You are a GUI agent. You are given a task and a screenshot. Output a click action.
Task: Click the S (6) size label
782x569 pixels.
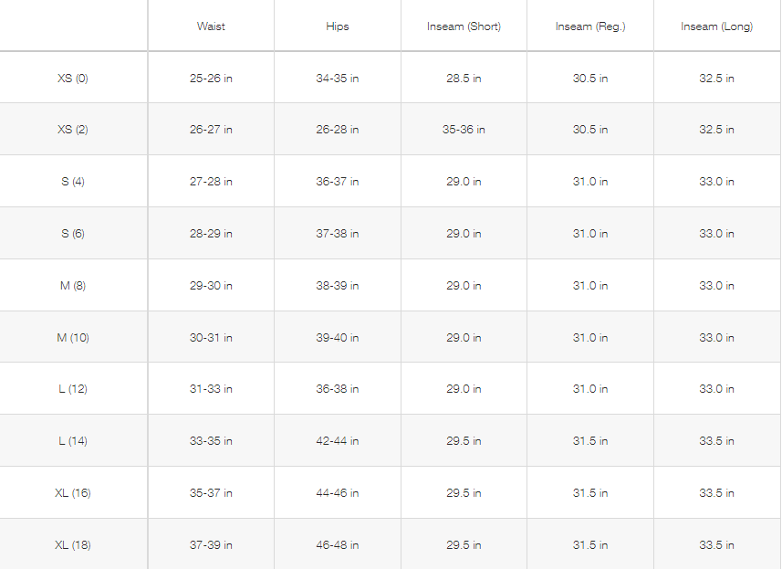pyautogui.click(x=73, y=234)
